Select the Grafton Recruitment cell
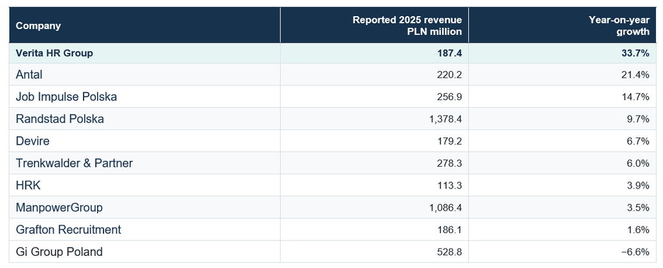663x268 pixels. coord(144,230)
